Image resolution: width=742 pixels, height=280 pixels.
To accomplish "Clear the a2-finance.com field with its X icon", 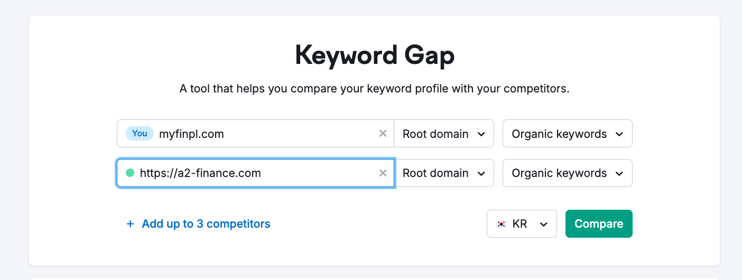I will (x=383, y=173).
